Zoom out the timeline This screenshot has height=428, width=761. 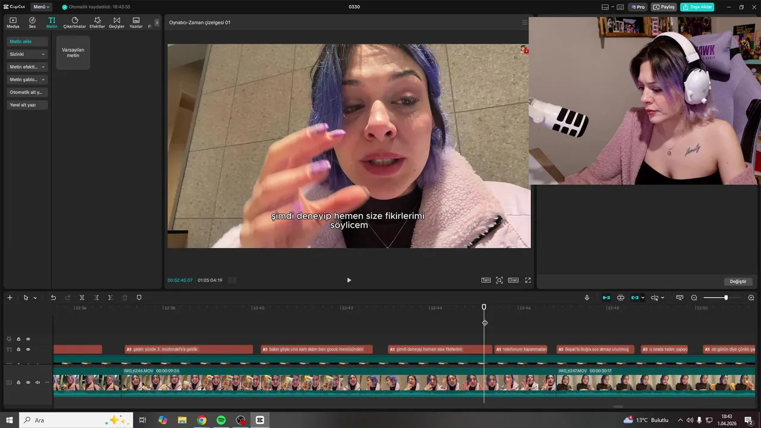(x=694, y=298)
